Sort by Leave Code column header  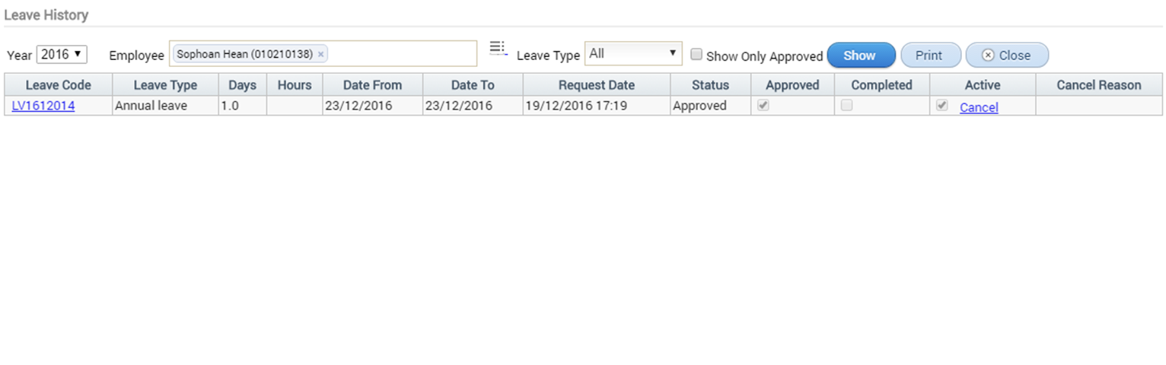pos(59,85)
